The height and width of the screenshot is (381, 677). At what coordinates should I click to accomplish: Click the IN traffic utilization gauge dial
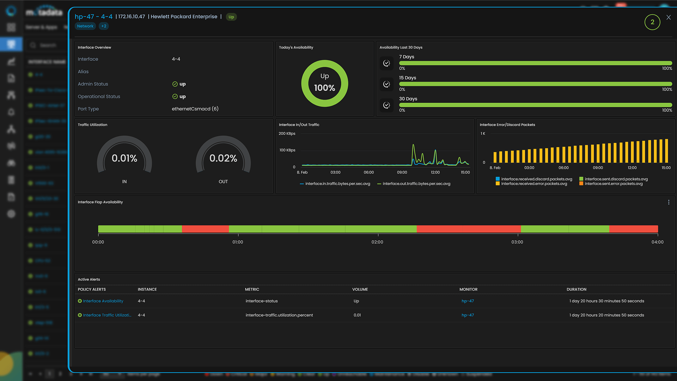[x=124, y=158]
